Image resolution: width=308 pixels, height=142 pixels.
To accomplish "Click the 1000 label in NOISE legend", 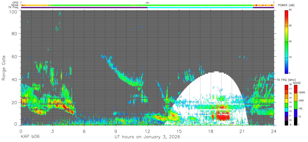I will click(x=300, y=100).
